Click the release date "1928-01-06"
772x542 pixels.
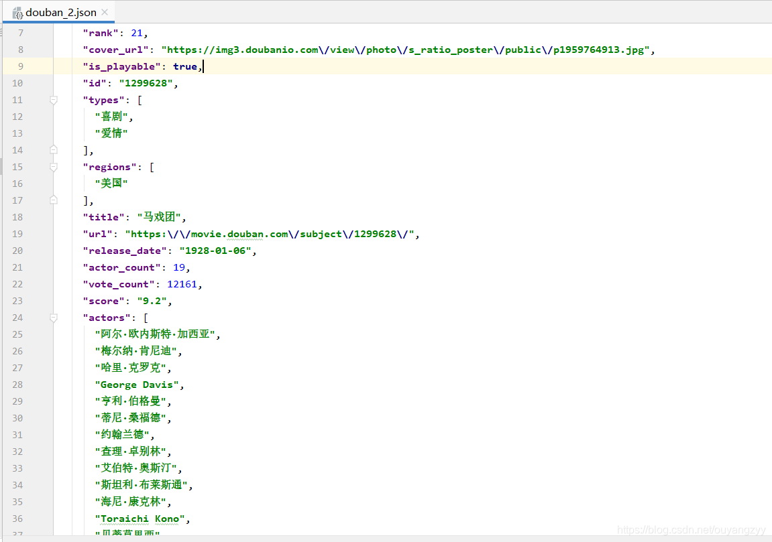pyautogui.click(x=215, y=251)
